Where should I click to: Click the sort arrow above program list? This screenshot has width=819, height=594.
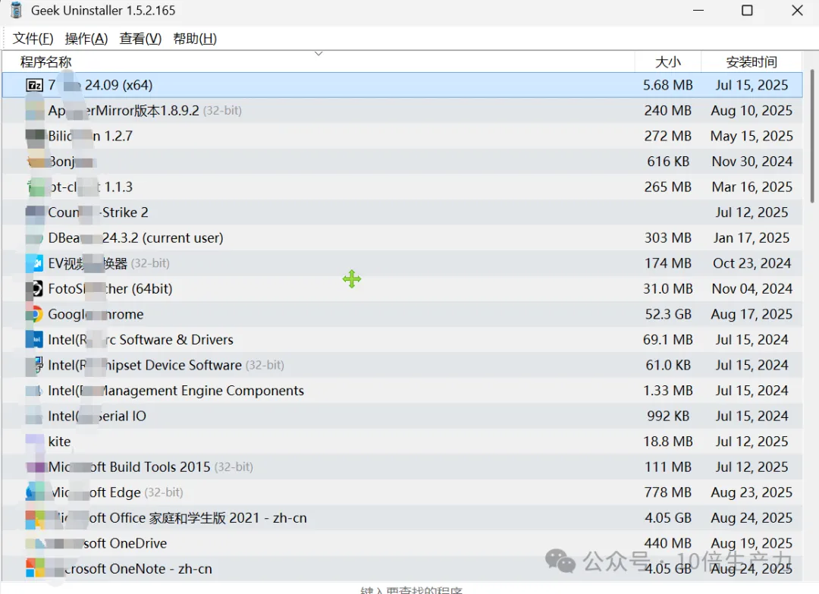318,54
